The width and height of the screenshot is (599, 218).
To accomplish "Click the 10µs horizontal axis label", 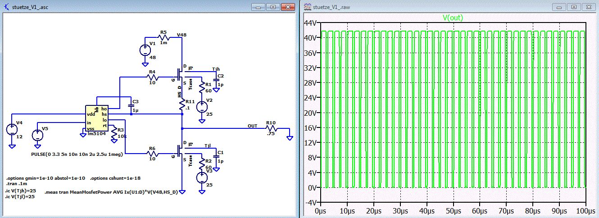I will pos(347,211).
